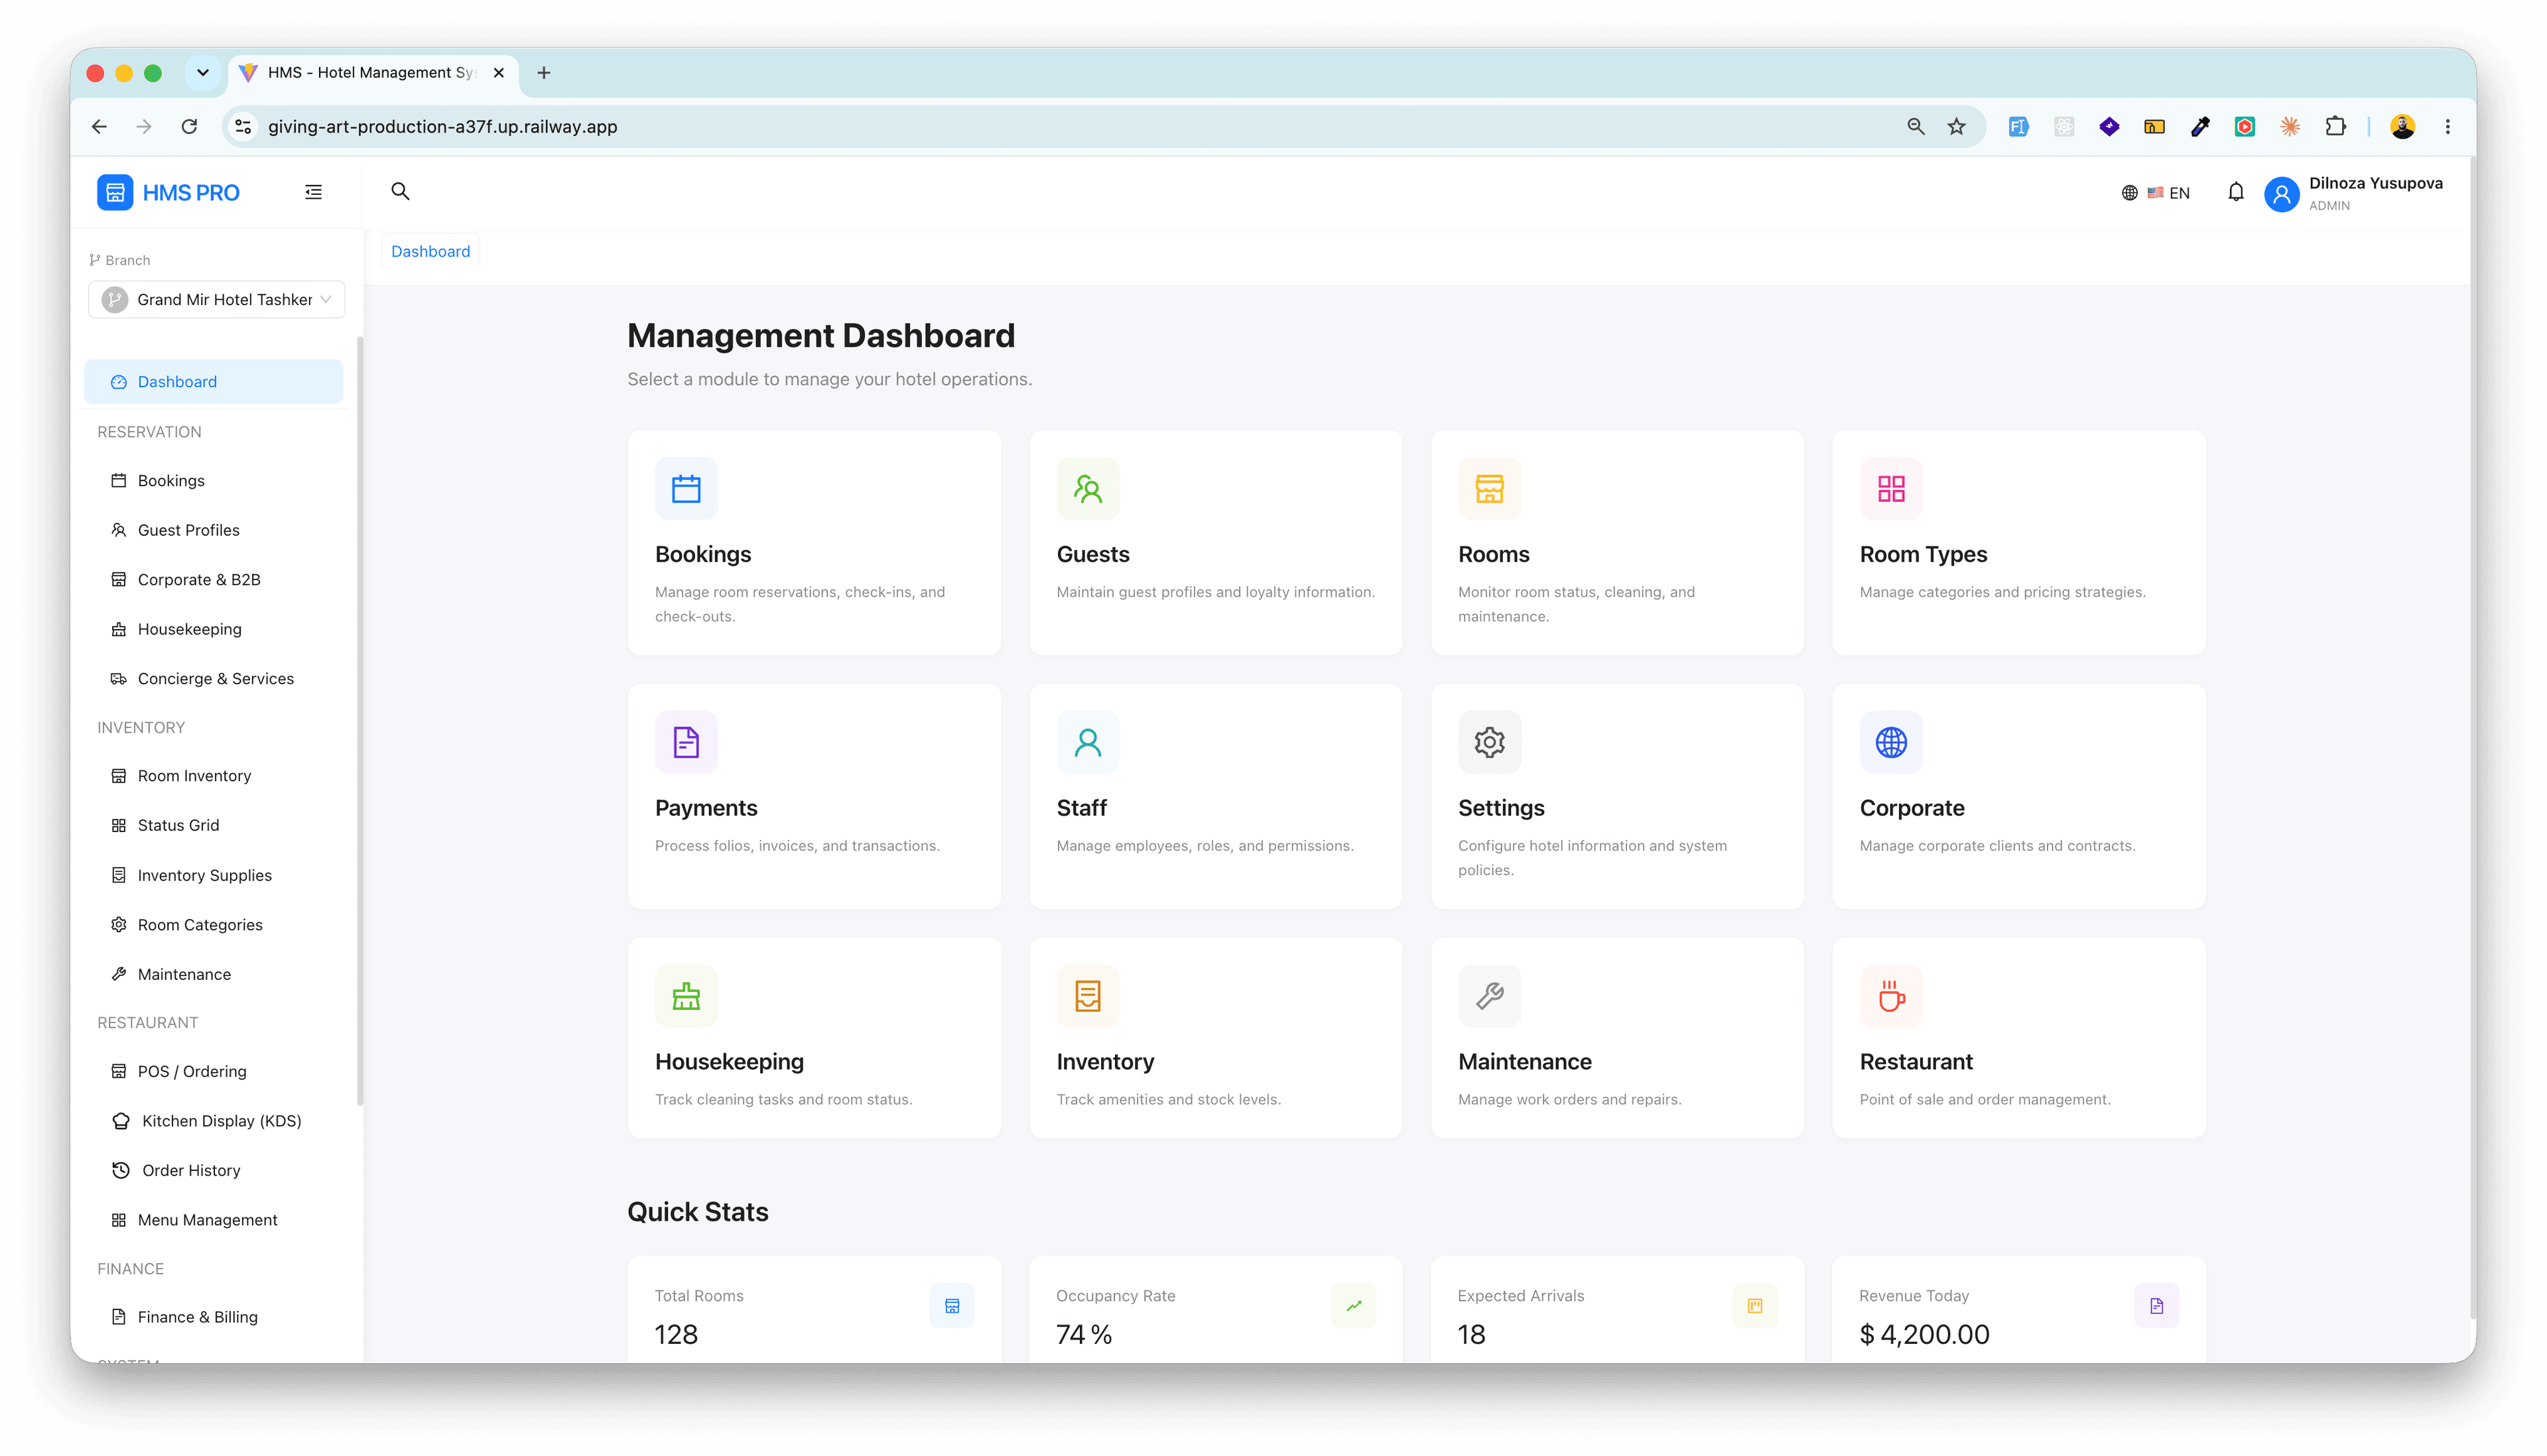The image size is (2547, 1456).
Task: Click the $ 4,200.00 Revenue Today value
Action: pyautogui.click(x=1924, y=1334)
